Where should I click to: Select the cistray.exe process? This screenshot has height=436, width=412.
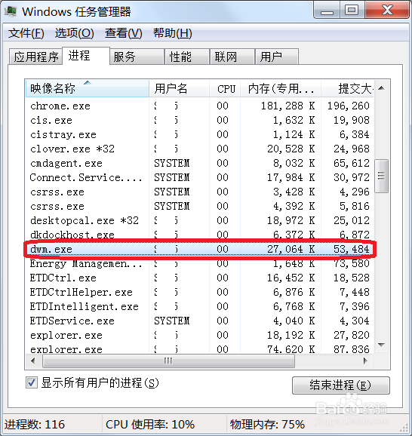click(x=200, y=134)
